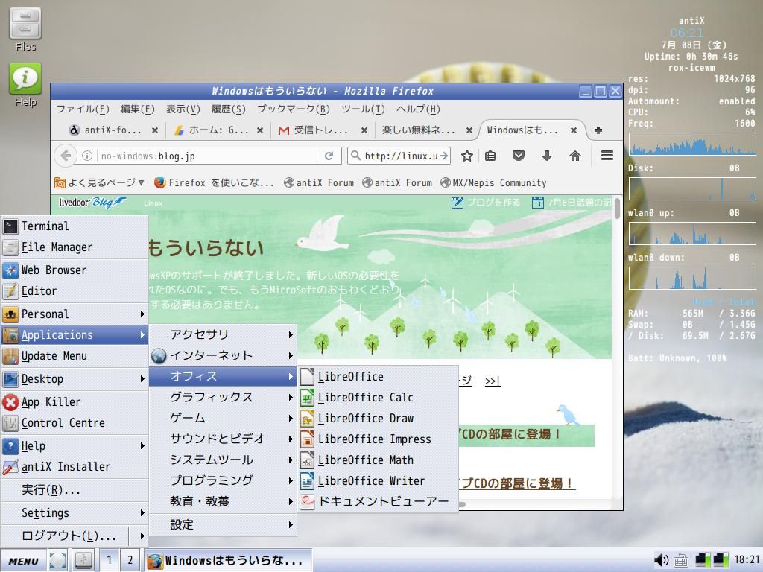This screenshot has width=763, height=572.
Task: Open the 編集(E) menu
Action: pos(137,109)
